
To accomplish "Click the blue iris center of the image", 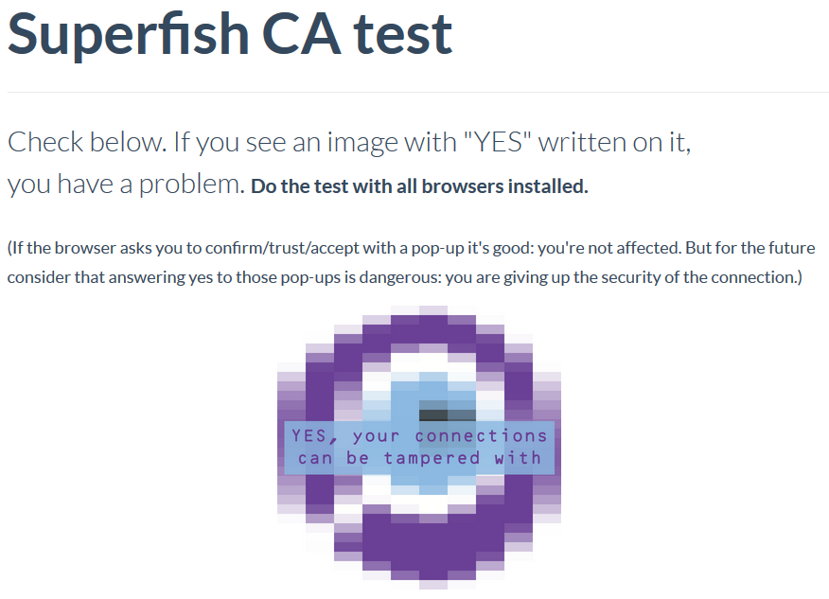I will click(x=433, y=402).
